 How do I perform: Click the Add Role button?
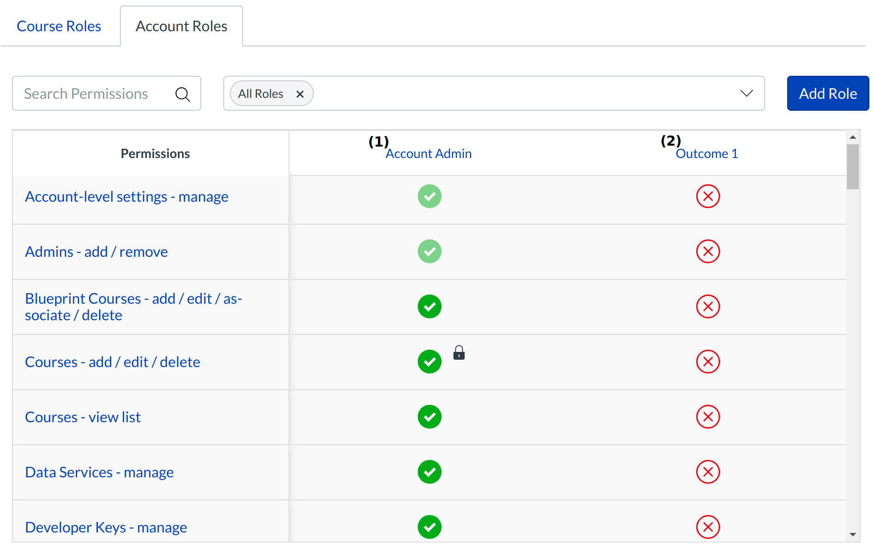827,93
